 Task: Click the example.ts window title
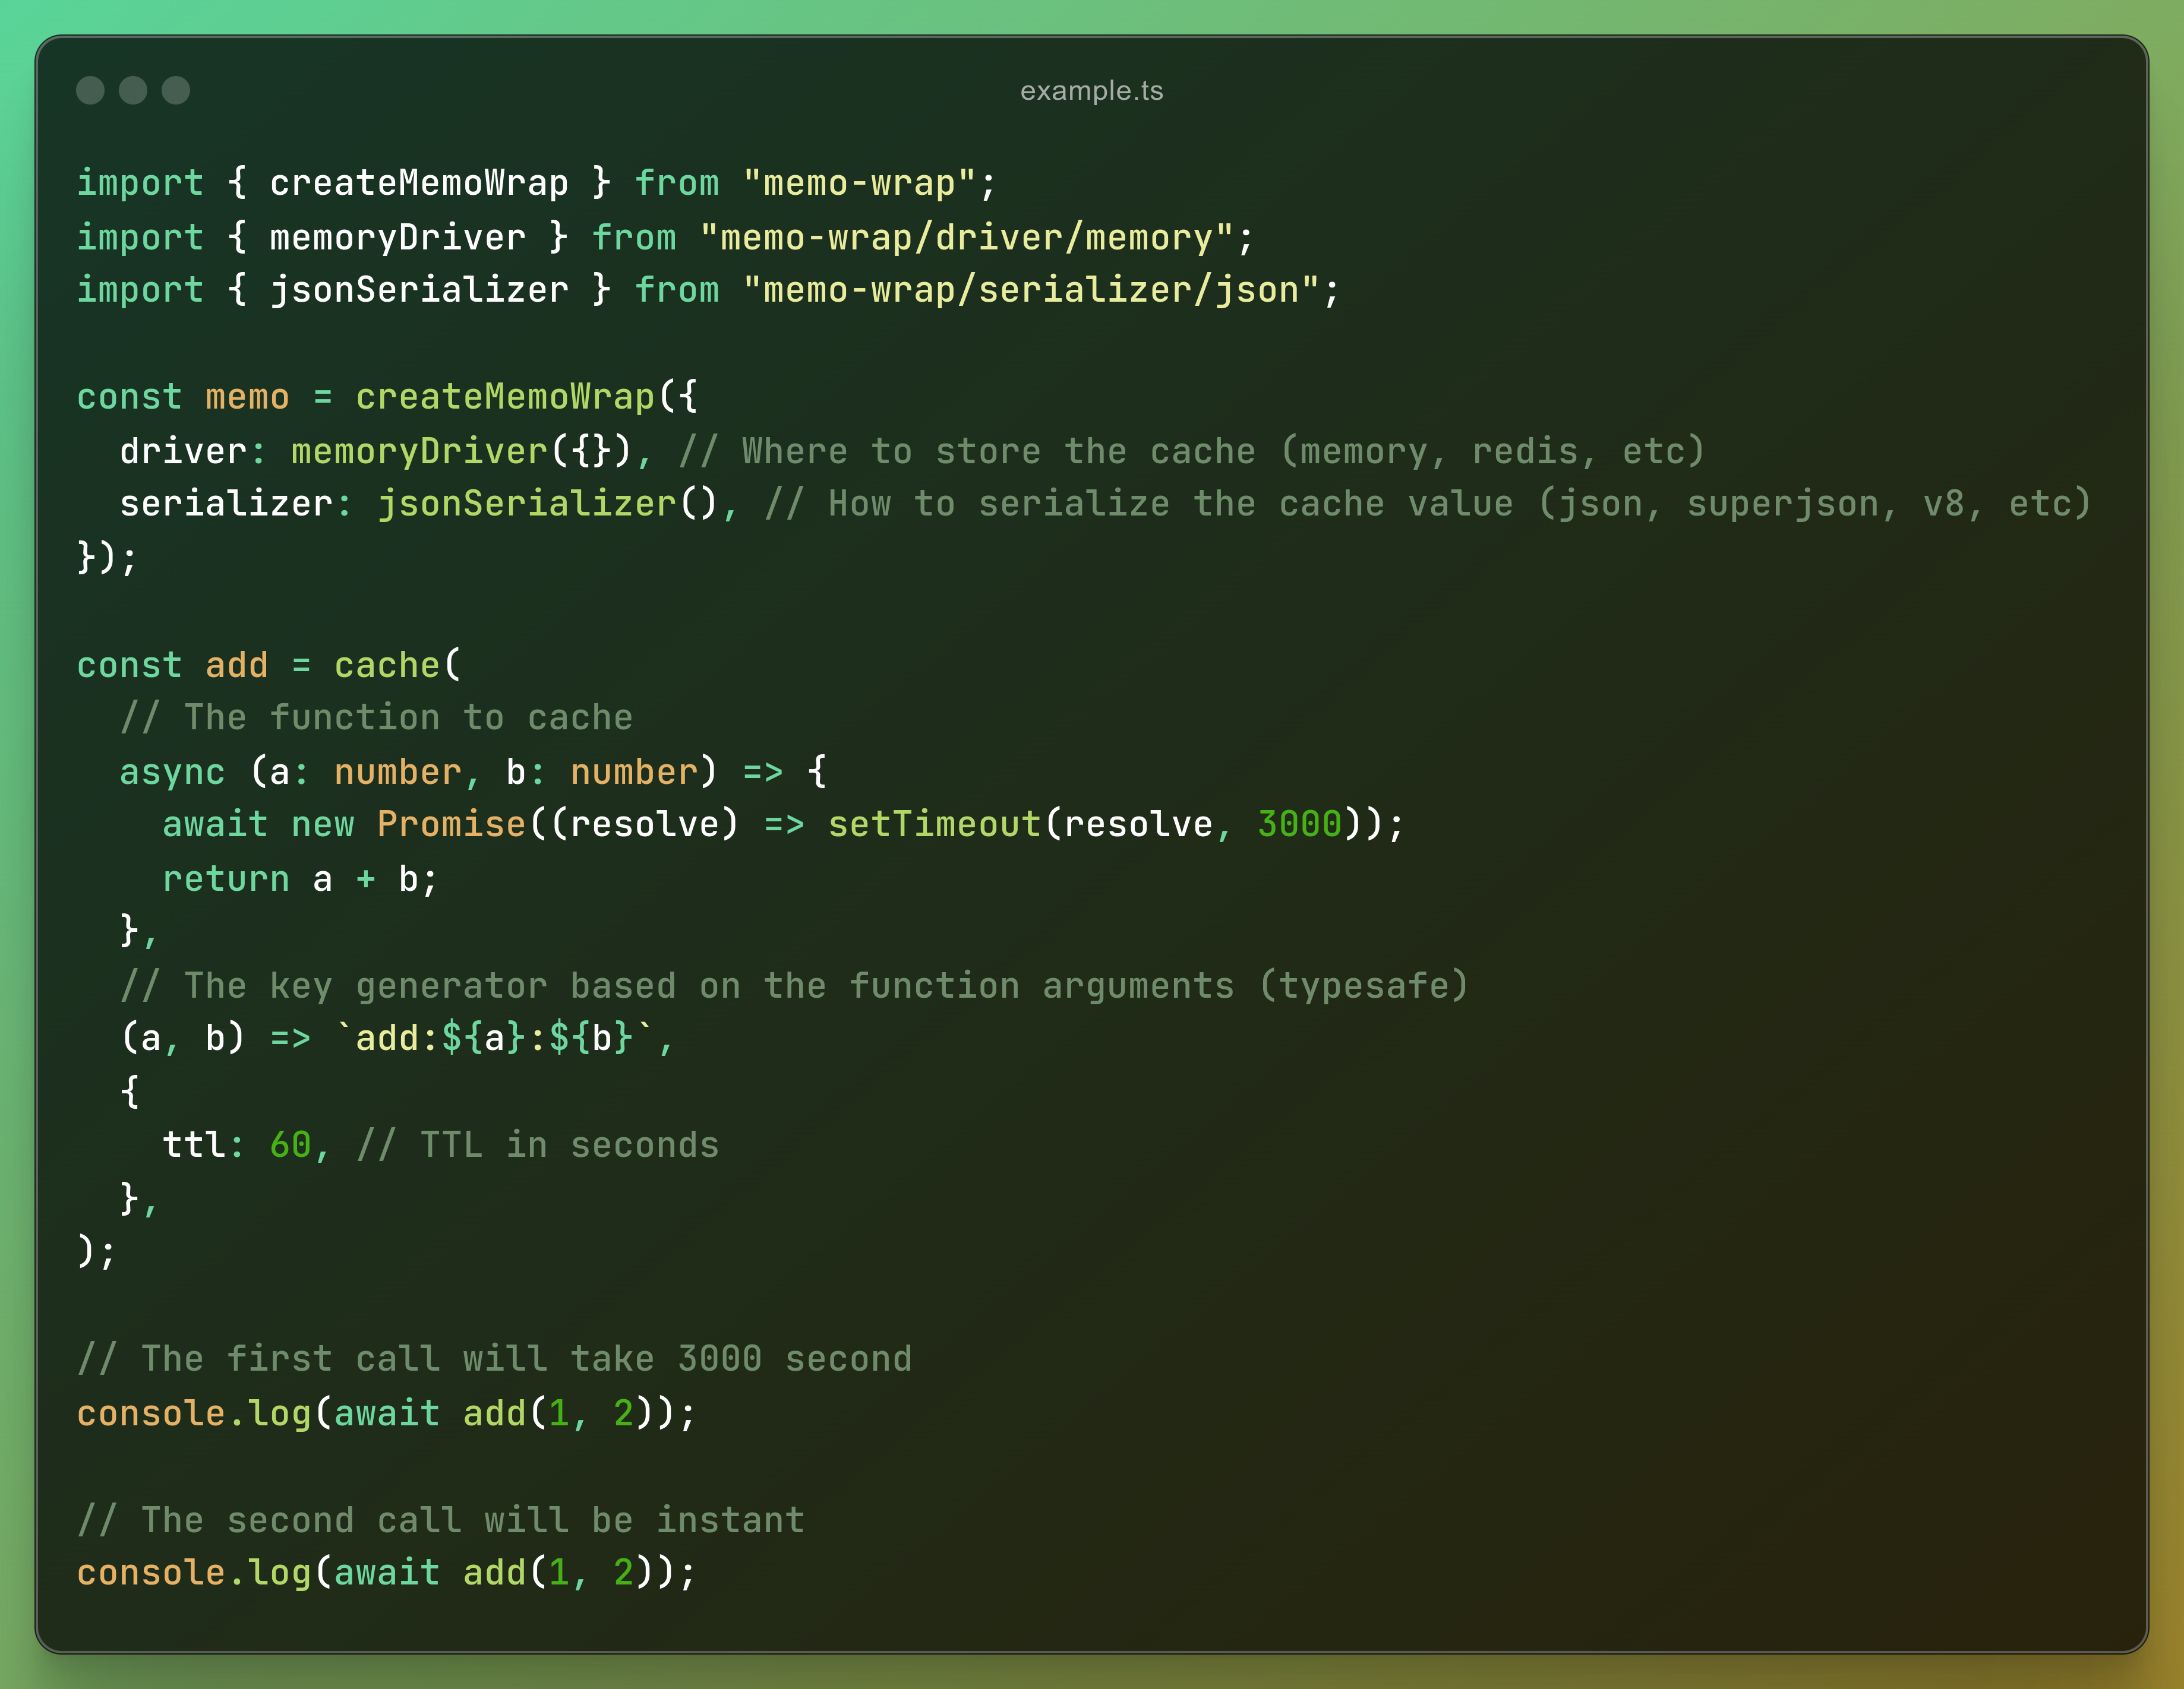click(x=1091, y=91)
